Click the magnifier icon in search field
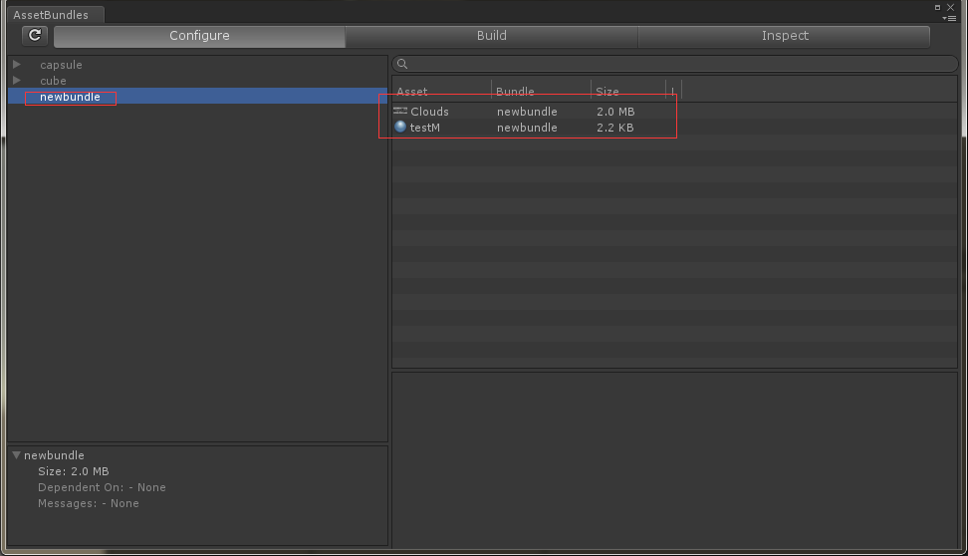The height and width of the screenshot is (556, 968). pyautogui.click(x=402, y=64)
